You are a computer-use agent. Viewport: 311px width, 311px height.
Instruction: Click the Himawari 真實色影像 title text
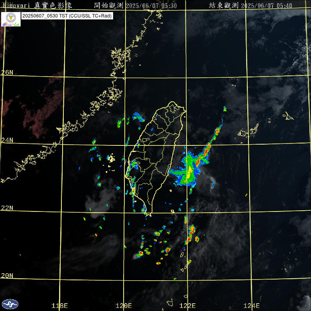[x=37, y=5]
